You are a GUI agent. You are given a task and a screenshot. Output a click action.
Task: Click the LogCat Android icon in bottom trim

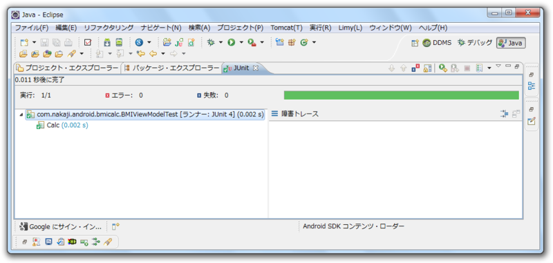72,242
